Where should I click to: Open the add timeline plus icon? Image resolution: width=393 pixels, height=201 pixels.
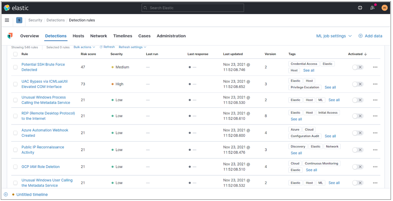coord(6,195)
